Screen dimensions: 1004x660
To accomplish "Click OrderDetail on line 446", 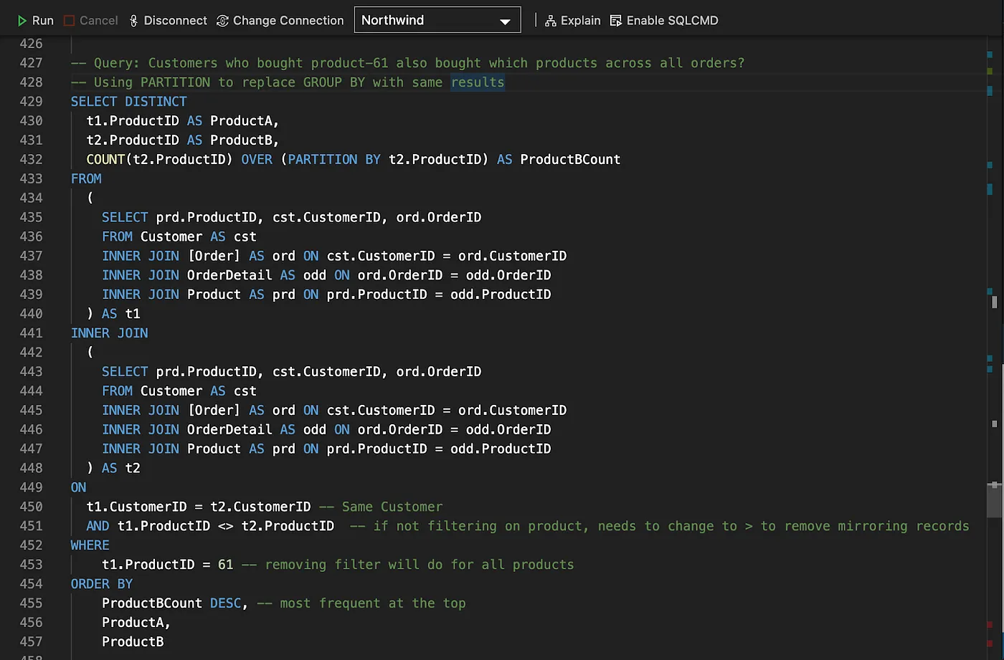I will click(229, 430).
